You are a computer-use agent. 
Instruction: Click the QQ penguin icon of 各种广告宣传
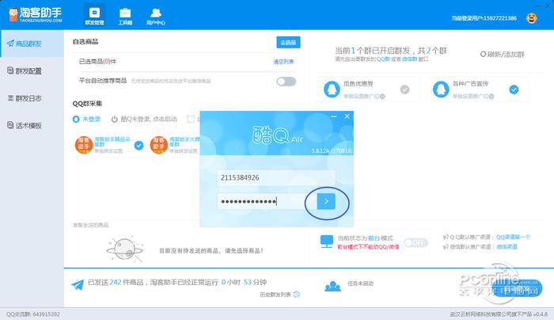(441, 90)
